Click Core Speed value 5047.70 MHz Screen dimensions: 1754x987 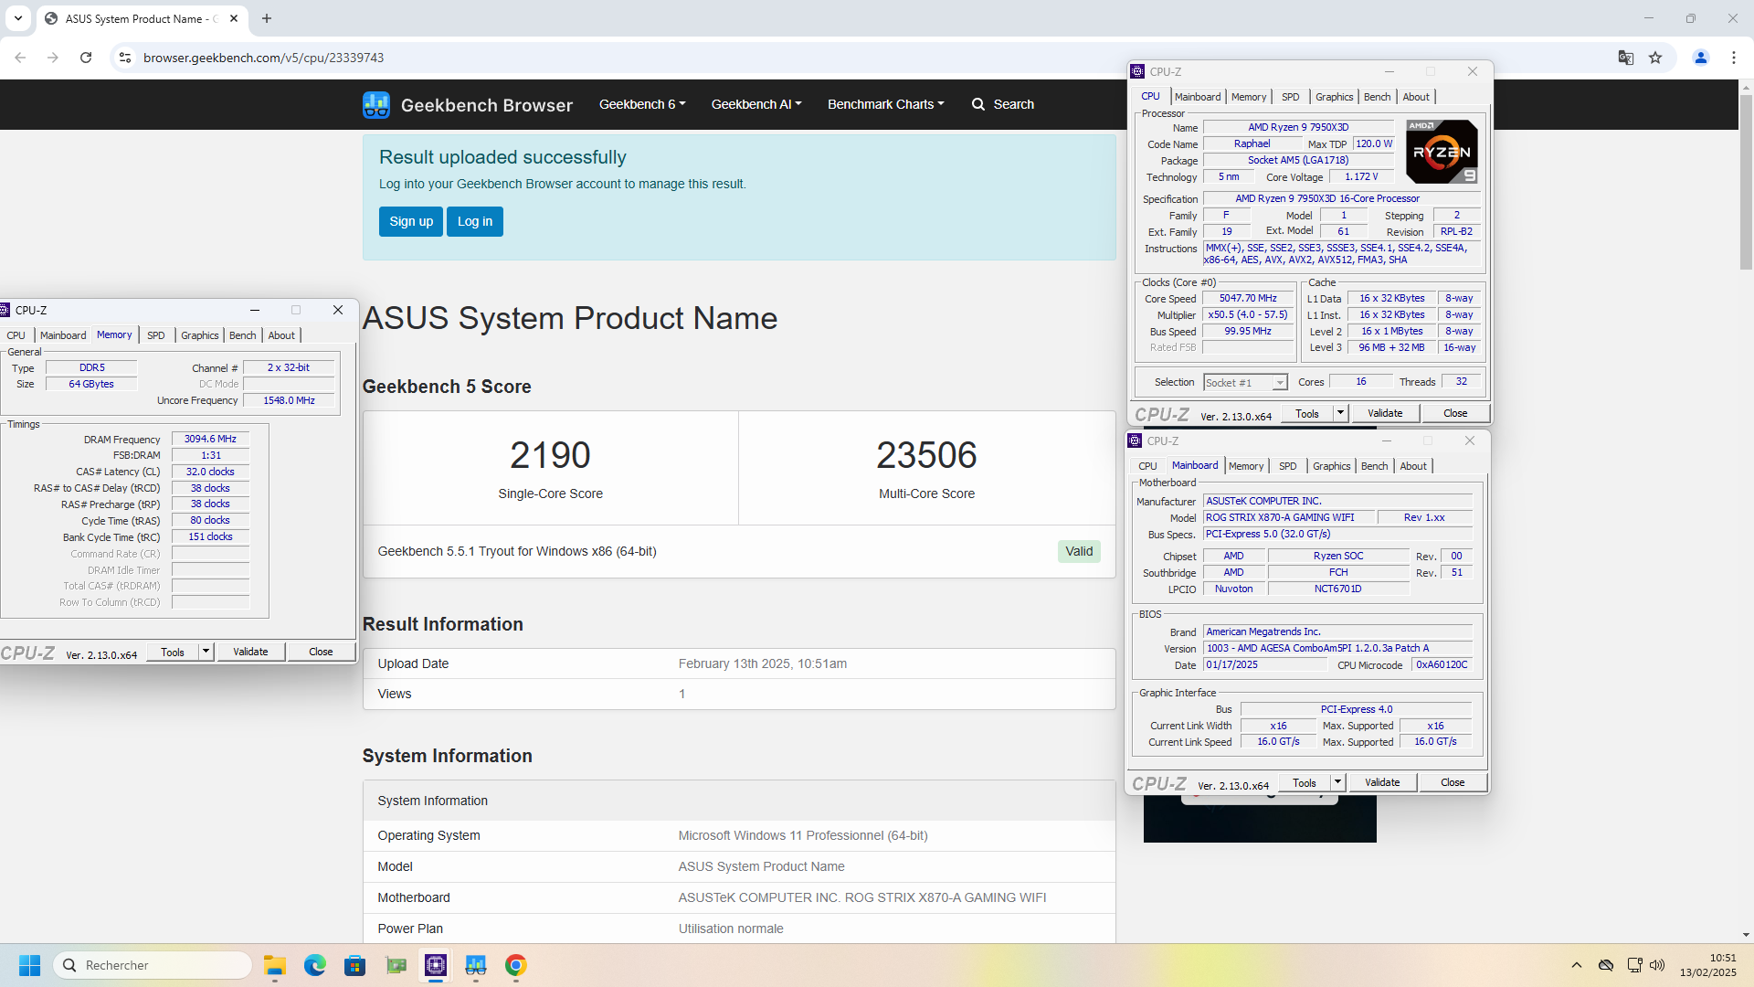1248,298
